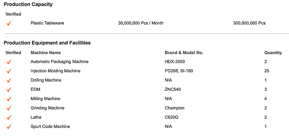The width and height of the screenshot is (289, 136).
Task: Click the checkmark for Milling Machine
Action: pos(9,99)
